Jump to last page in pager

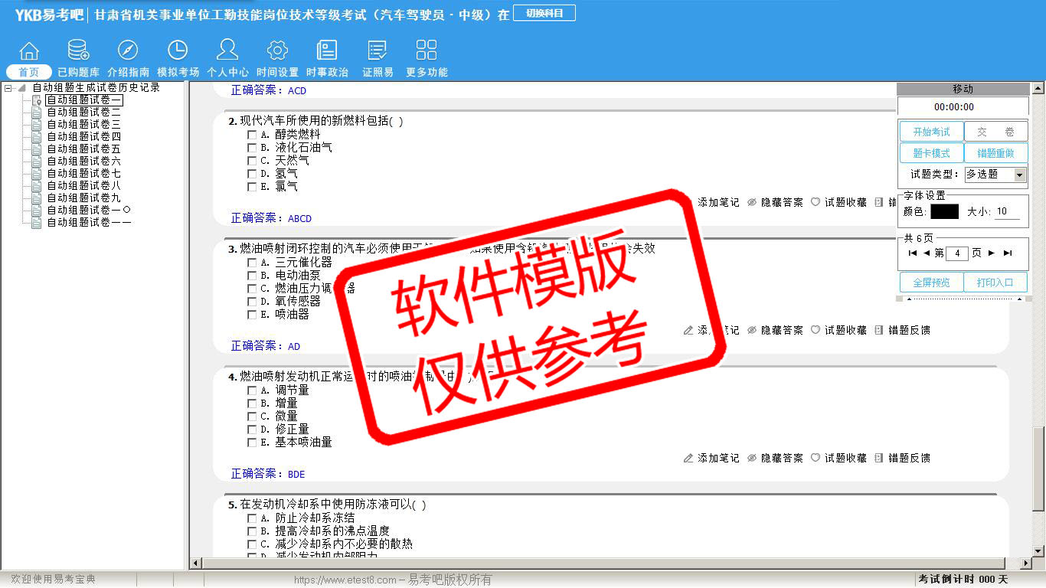1008,253
